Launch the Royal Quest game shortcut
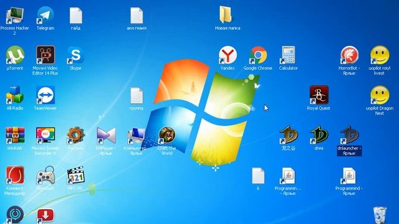The image size is (399, 224). point(319,95)
